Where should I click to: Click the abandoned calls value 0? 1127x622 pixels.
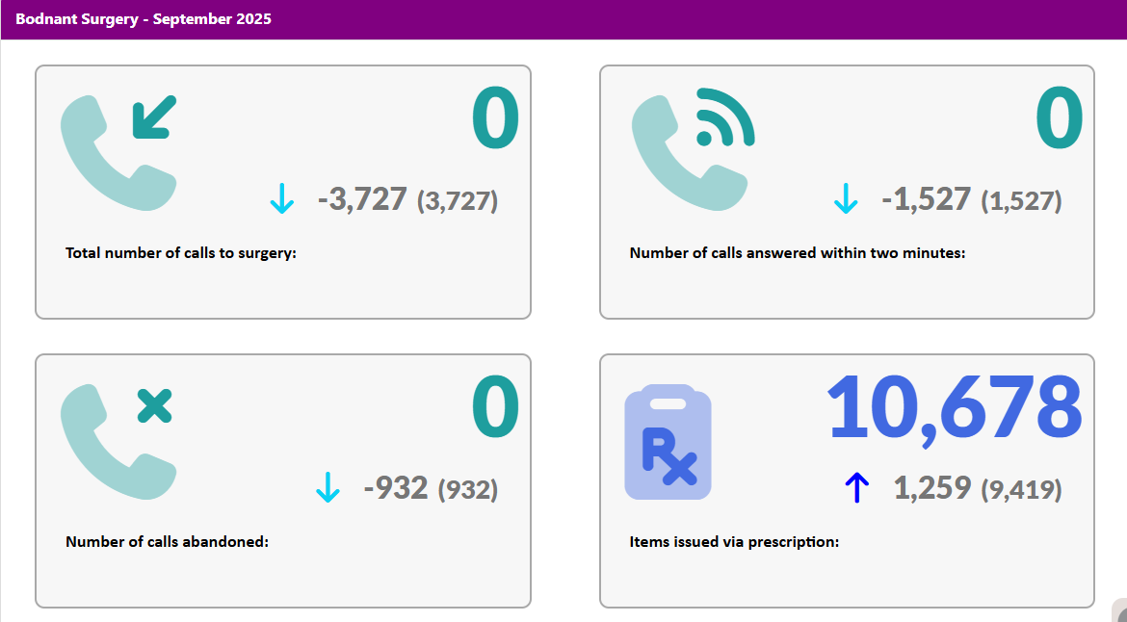pyautogui.click(x=495, y=407)
